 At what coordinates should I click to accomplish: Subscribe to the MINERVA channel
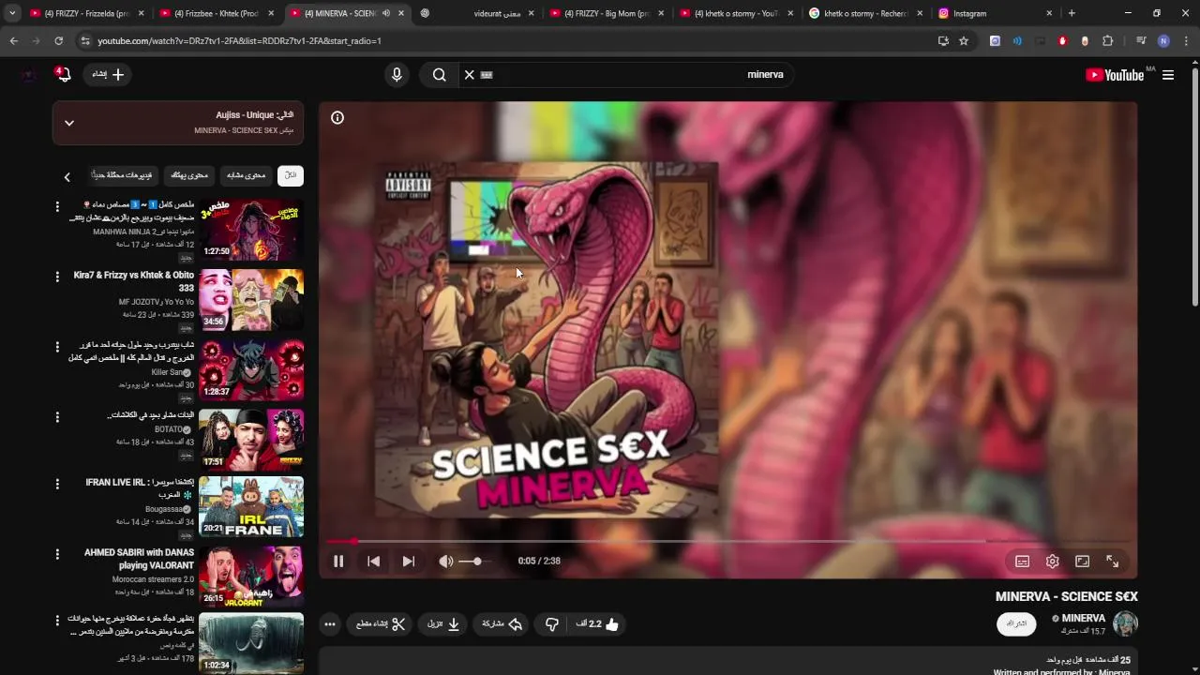1016,623
